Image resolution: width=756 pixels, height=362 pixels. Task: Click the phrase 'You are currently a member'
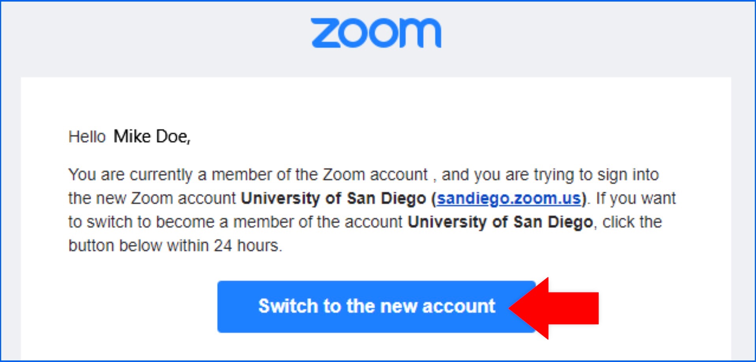click(170, 175)
